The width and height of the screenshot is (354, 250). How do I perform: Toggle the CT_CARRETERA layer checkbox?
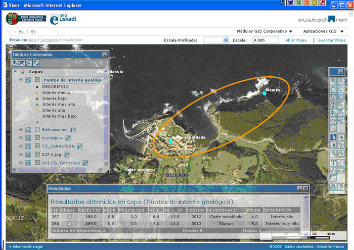click(x=37, y=146)
